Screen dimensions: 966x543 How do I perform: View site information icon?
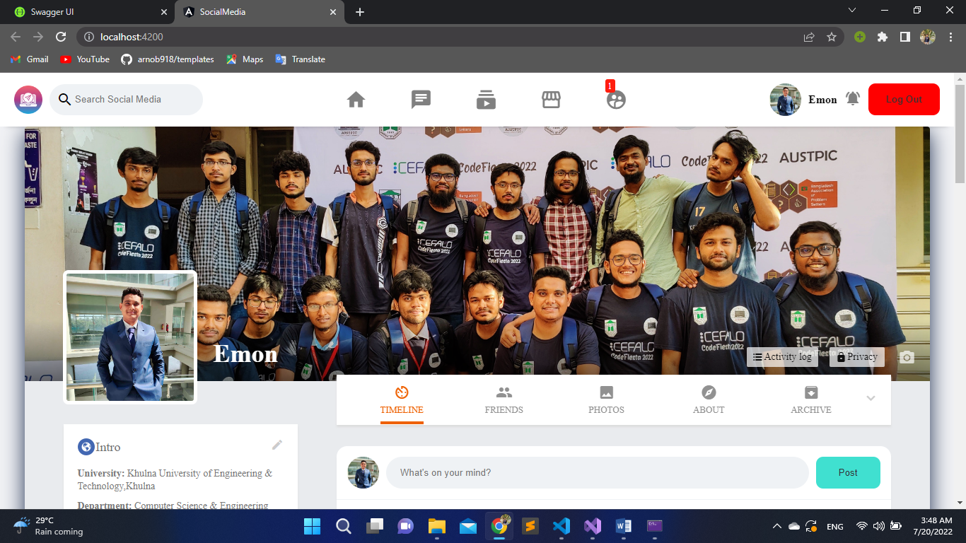pos(88,37)
